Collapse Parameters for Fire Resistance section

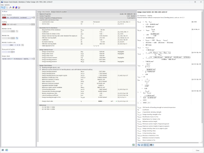(x=38, y=28)
